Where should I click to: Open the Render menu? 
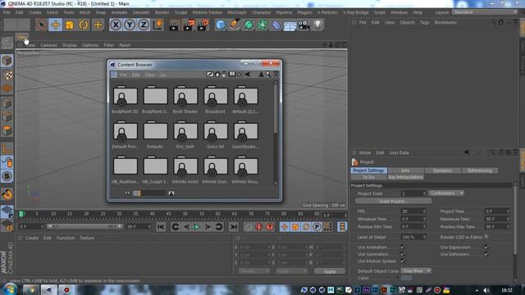coord(162,12)
